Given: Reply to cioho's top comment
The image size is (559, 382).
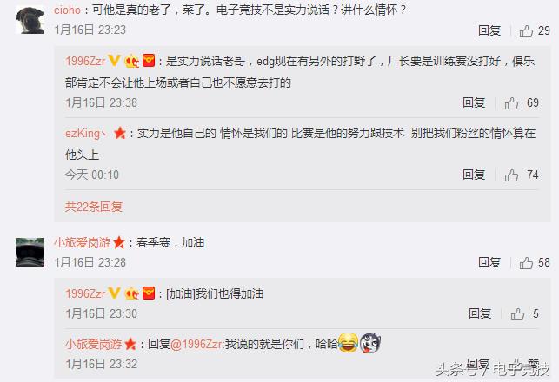Looking at the screenshot, I should (489, 30).
